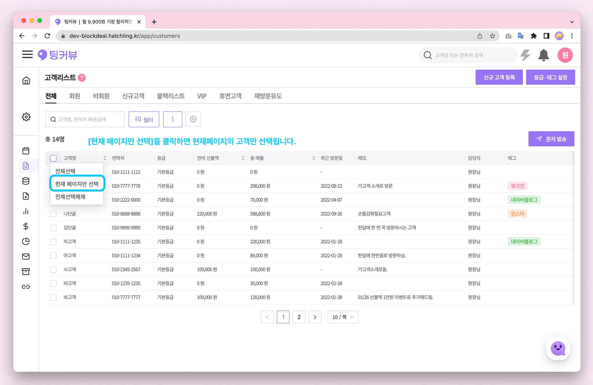Switch to the 블랙리스트 tab
593x385 pixels.
click(171, 96)
